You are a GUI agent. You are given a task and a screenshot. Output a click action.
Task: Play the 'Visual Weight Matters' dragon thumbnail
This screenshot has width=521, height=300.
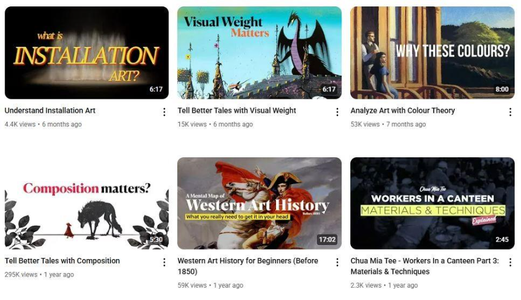coord(259,53)
